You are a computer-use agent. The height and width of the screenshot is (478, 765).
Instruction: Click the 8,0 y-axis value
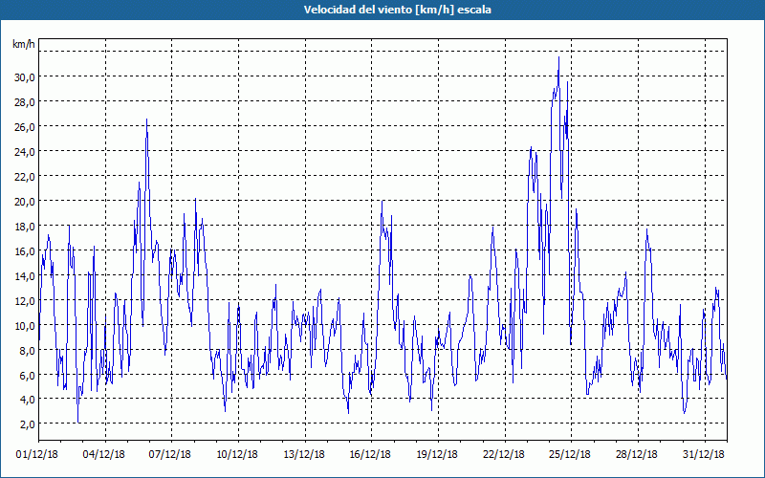tap(27, 350)
